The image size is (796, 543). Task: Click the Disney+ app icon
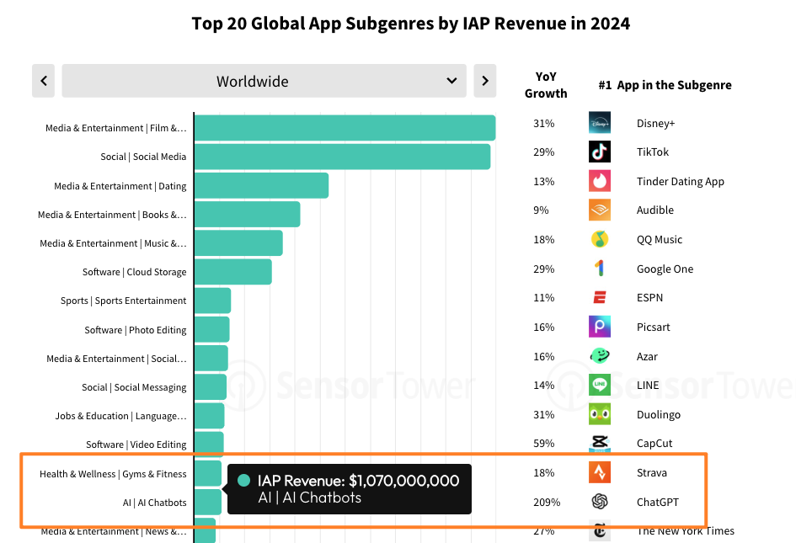pos(600,123)
